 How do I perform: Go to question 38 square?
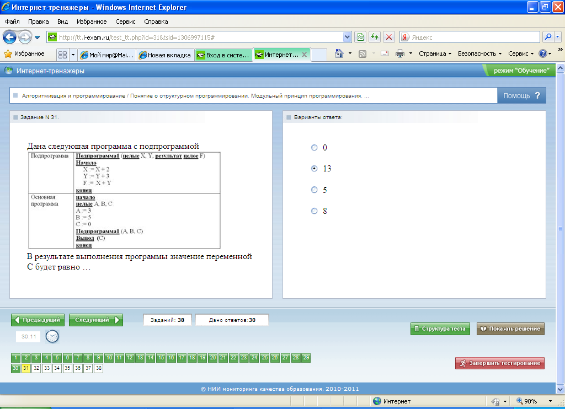point(98,368)
